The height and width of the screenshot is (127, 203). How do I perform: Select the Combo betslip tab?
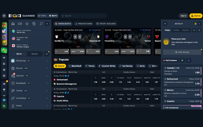pos(176,30)
